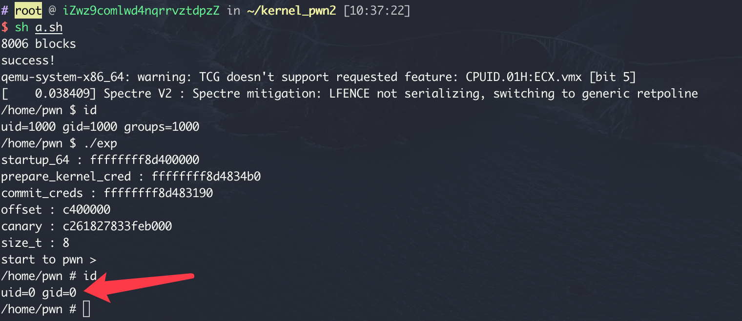Click the underlined a.sh filename
742x321 pixels.
[49, 27]
